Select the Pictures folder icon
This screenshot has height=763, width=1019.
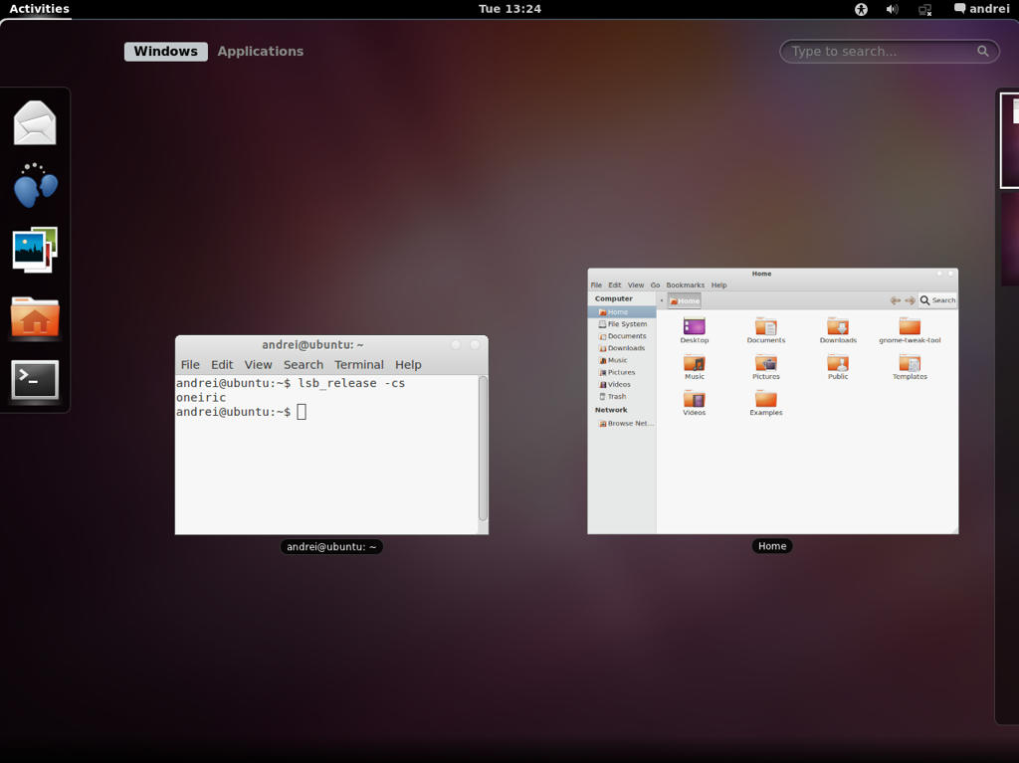point(765,366)
